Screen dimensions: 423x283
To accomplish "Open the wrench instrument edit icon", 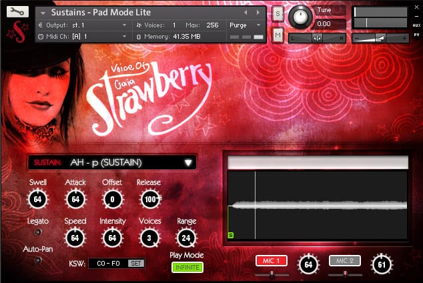I will [17, 11].
